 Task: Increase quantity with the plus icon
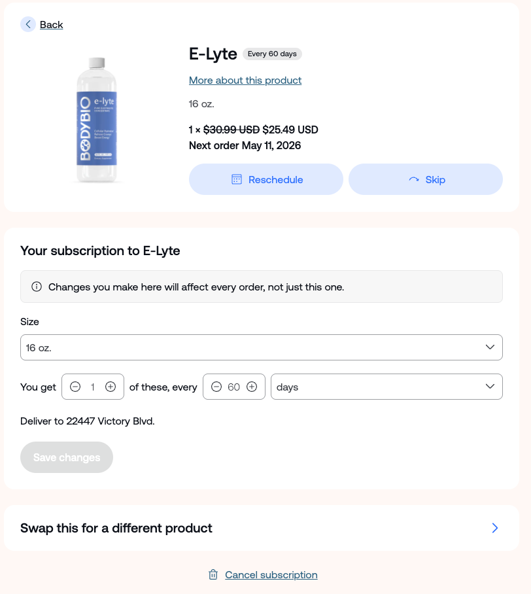[111, 387]
